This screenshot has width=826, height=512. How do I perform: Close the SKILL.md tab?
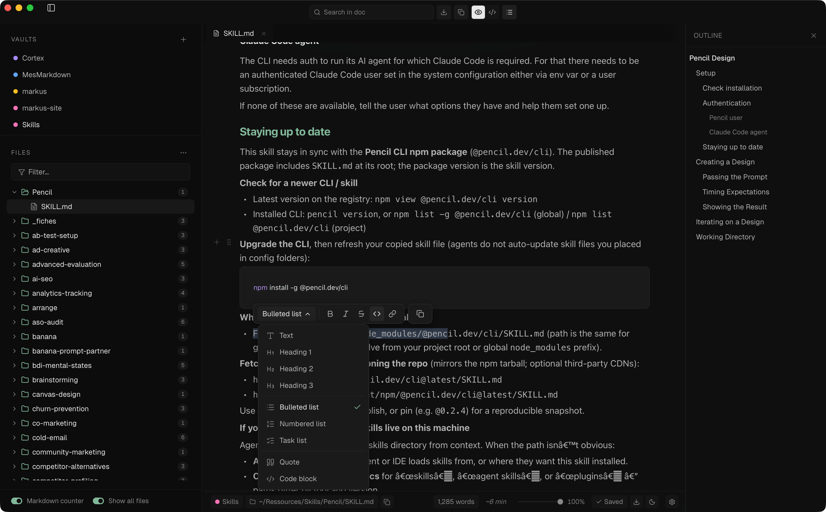point(264,34)
